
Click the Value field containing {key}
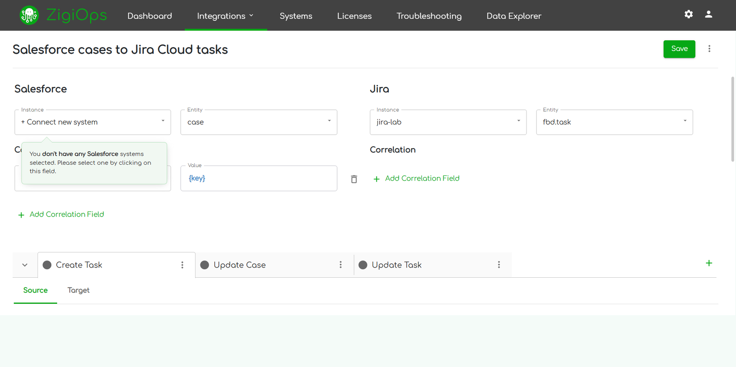point(259,178)
